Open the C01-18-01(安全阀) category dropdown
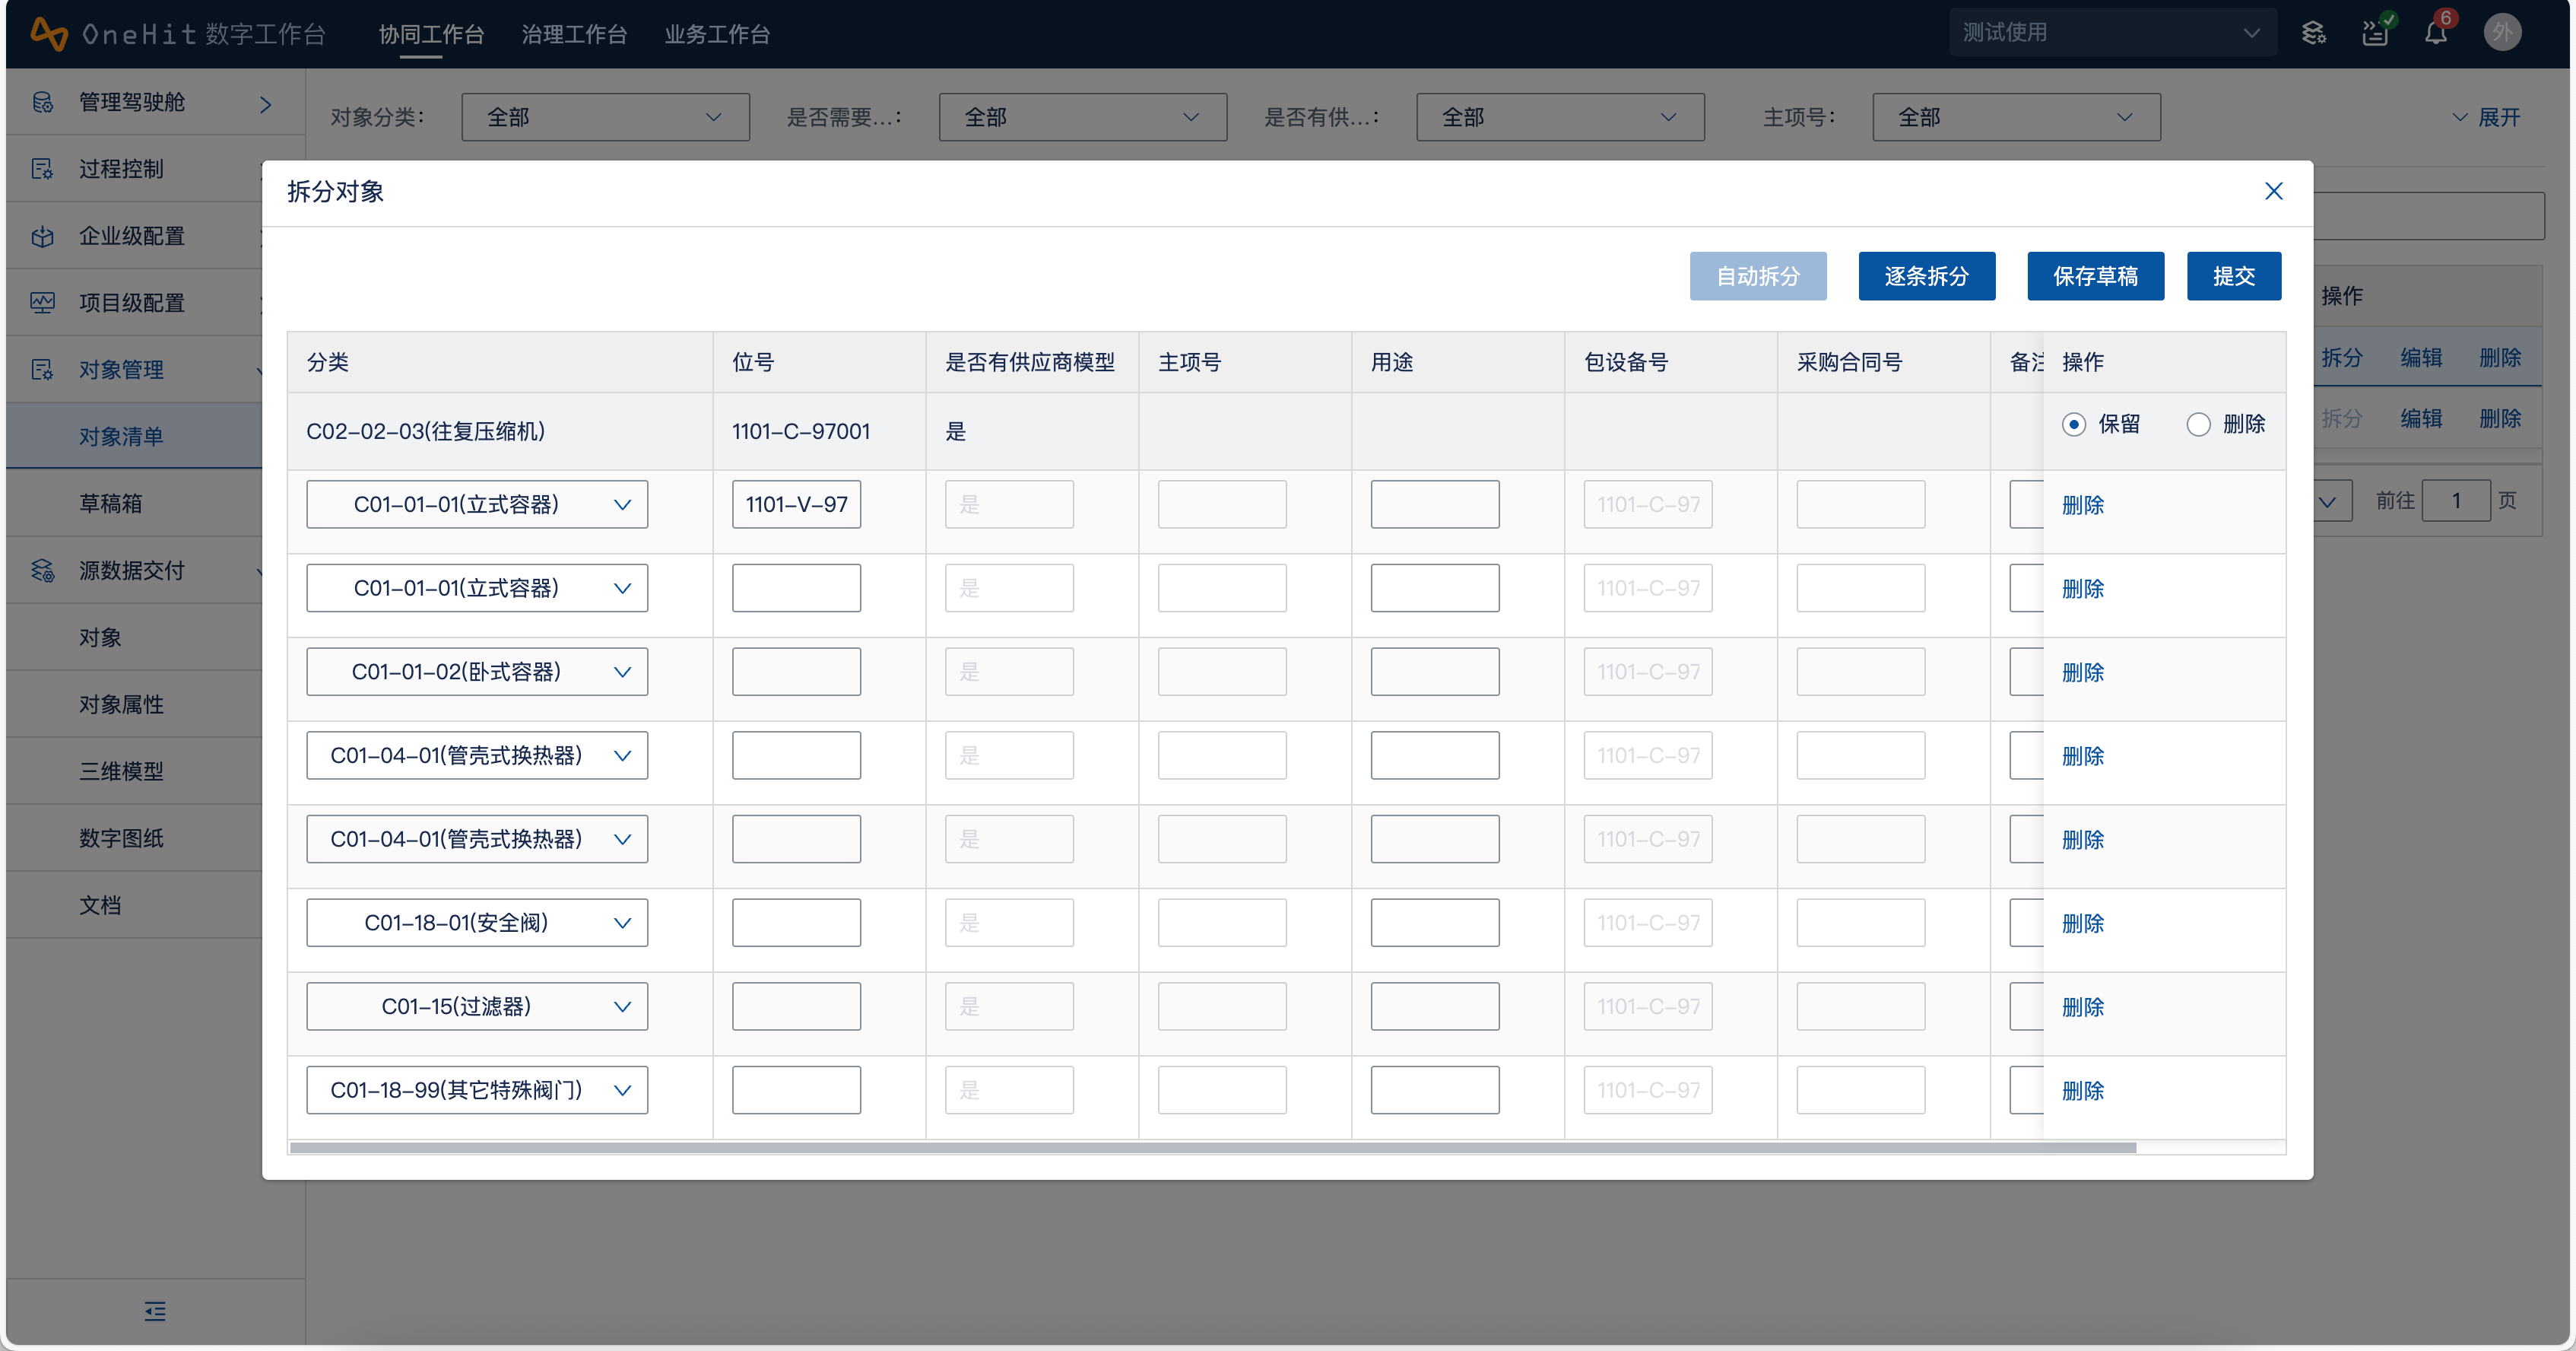Screen dimensions: 2576x1351 pyautogui.click(x=476, y=923)
